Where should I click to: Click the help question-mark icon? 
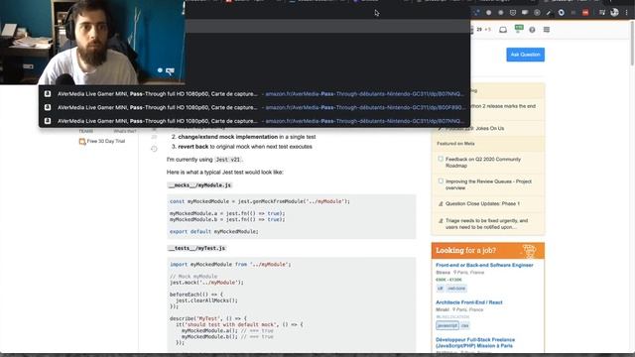click(532, 30)
